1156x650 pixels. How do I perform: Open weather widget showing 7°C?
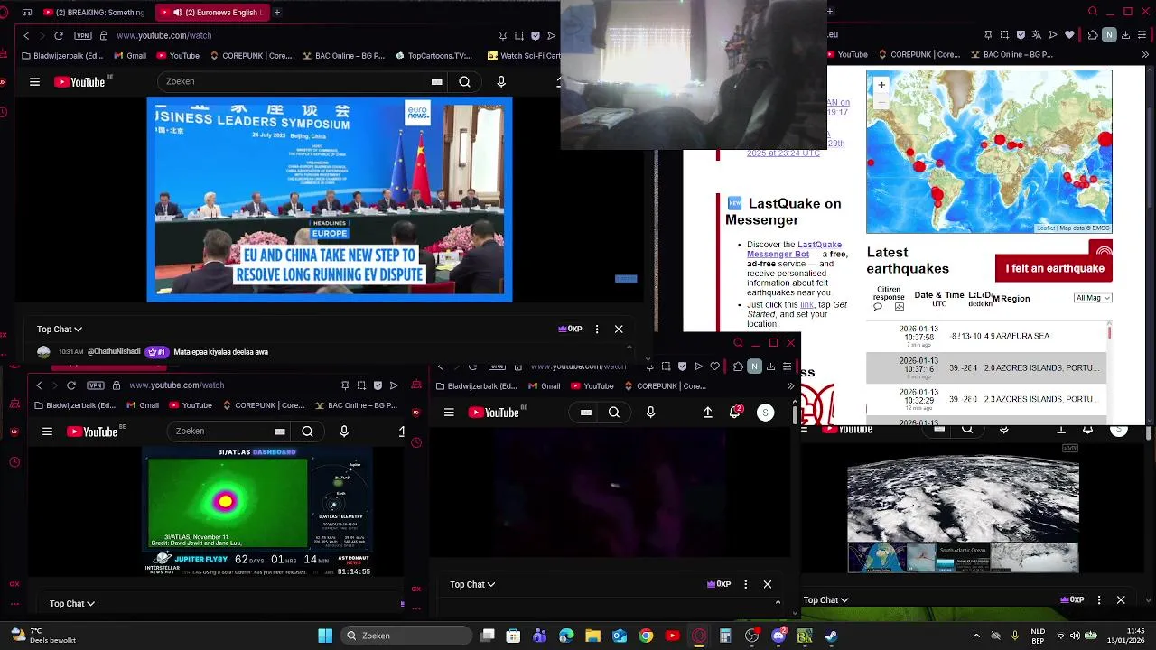click(42, 636)
